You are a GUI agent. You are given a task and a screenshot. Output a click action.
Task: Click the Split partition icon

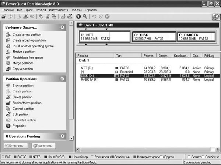(9, 114)
